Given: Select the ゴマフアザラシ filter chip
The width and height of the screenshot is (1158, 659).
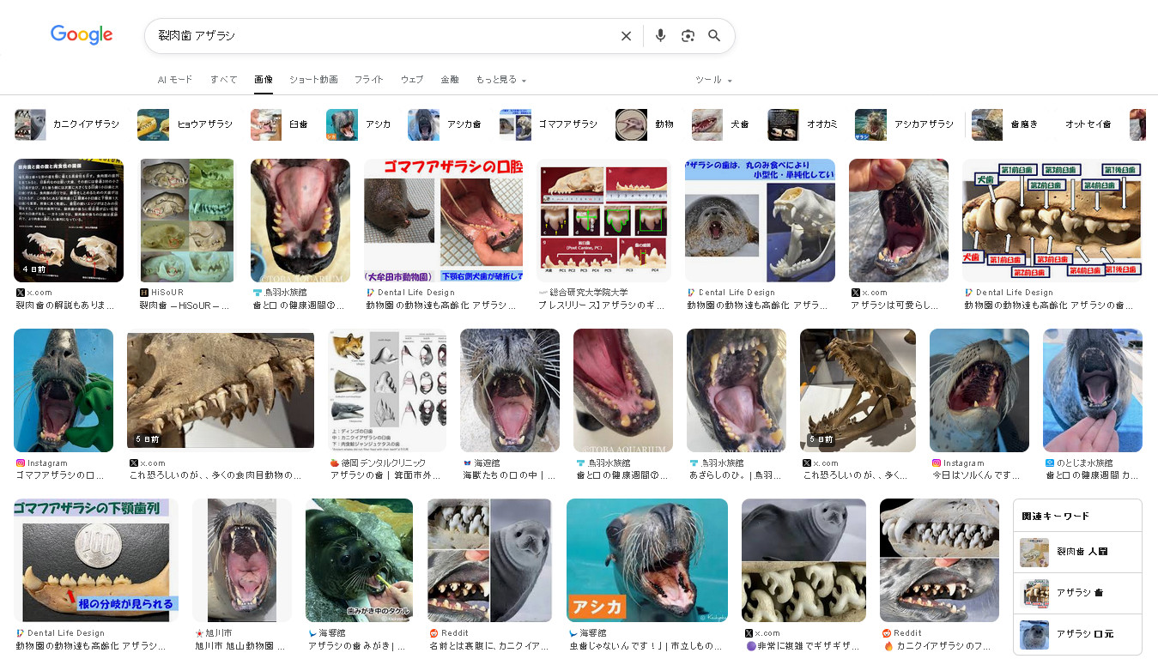Looking at the screenshot, I should [x=549, y=124].
